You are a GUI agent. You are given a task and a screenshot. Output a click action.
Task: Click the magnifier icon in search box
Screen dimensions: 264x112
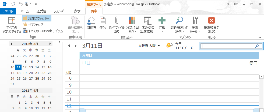point(257,46)
